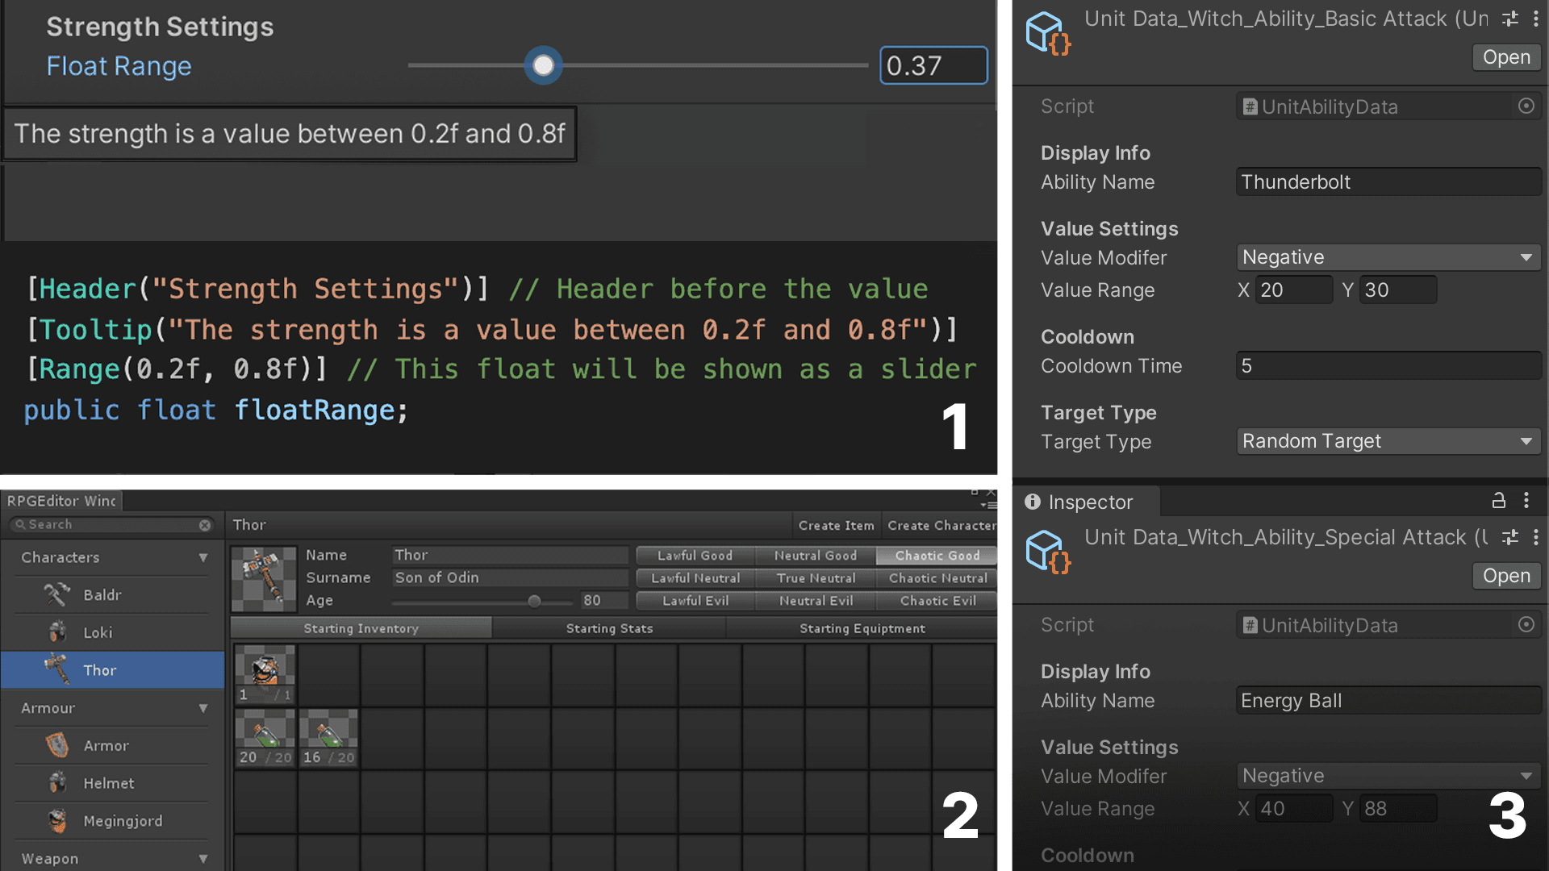Click Value Range X field showing 20
Image resolution: width=1549 pixels, height=871 pixels.
click(1294, 290)
